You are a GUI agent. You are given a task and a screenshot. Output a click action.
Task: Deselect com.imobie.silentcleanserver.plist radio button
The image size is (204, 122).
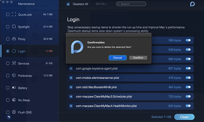(71, 78)
